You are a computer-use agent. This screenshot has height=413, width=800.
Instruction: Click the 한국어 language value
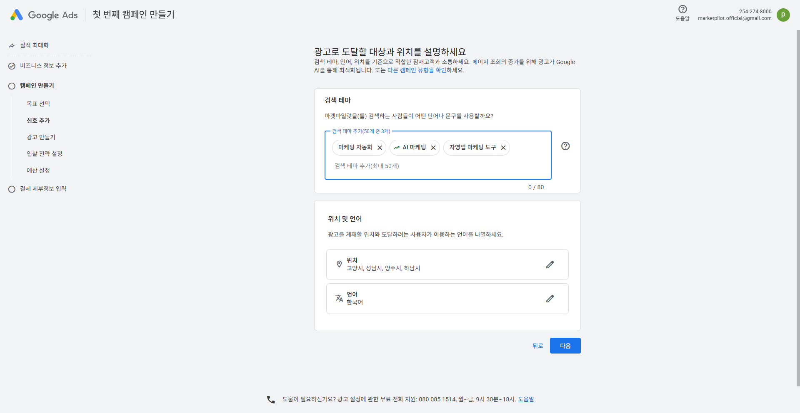tap(355, 302)
